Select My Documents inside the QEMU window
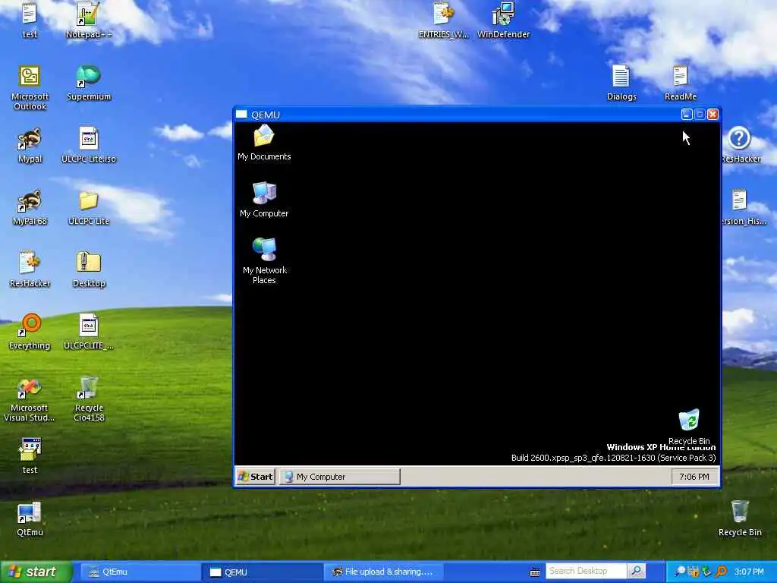Image resolution: width=777 pixels, height=583 pixels. click(264, 142)
